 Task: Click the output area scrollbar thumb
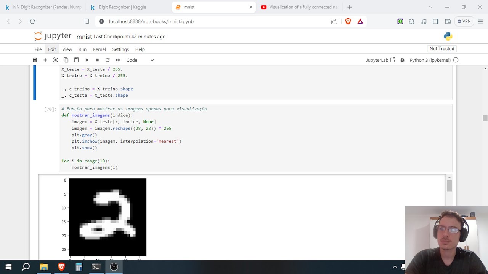tap(449, 186)
